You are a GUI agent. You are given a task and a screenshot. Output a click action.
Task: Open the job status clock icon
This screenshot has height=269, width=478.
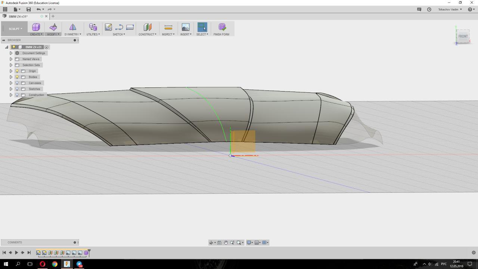pos(429,9)
